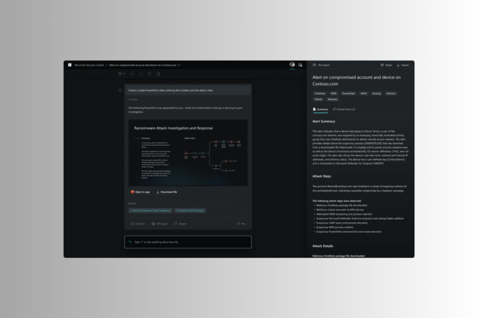Open the Microsoft Security Copilot breadcrumb link
The width and height of the screenshot is (478, 318).
point(89,65)
